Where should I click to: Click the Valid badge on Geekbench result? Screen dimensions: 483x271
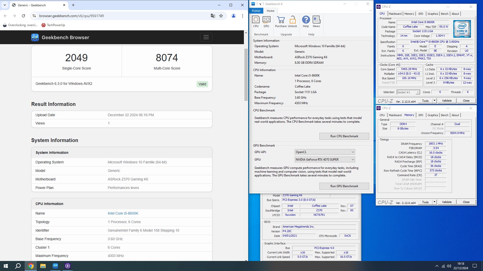tap(202, 84)
